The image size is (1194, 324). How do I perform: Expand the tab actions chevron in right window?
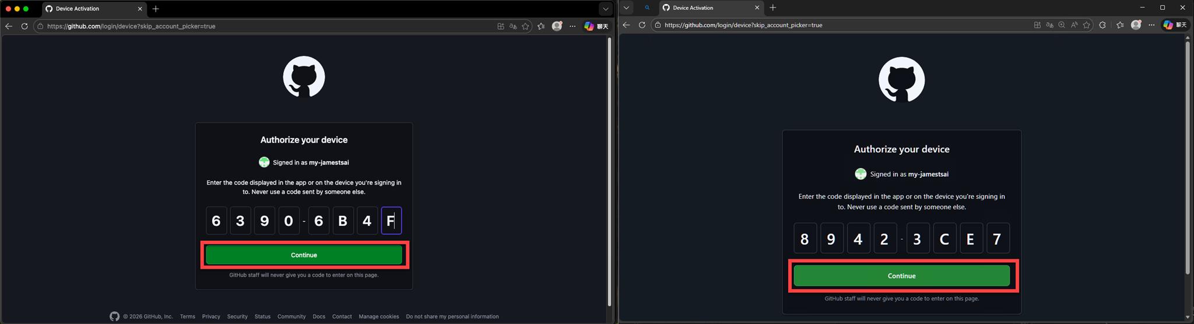coord(626,8)
